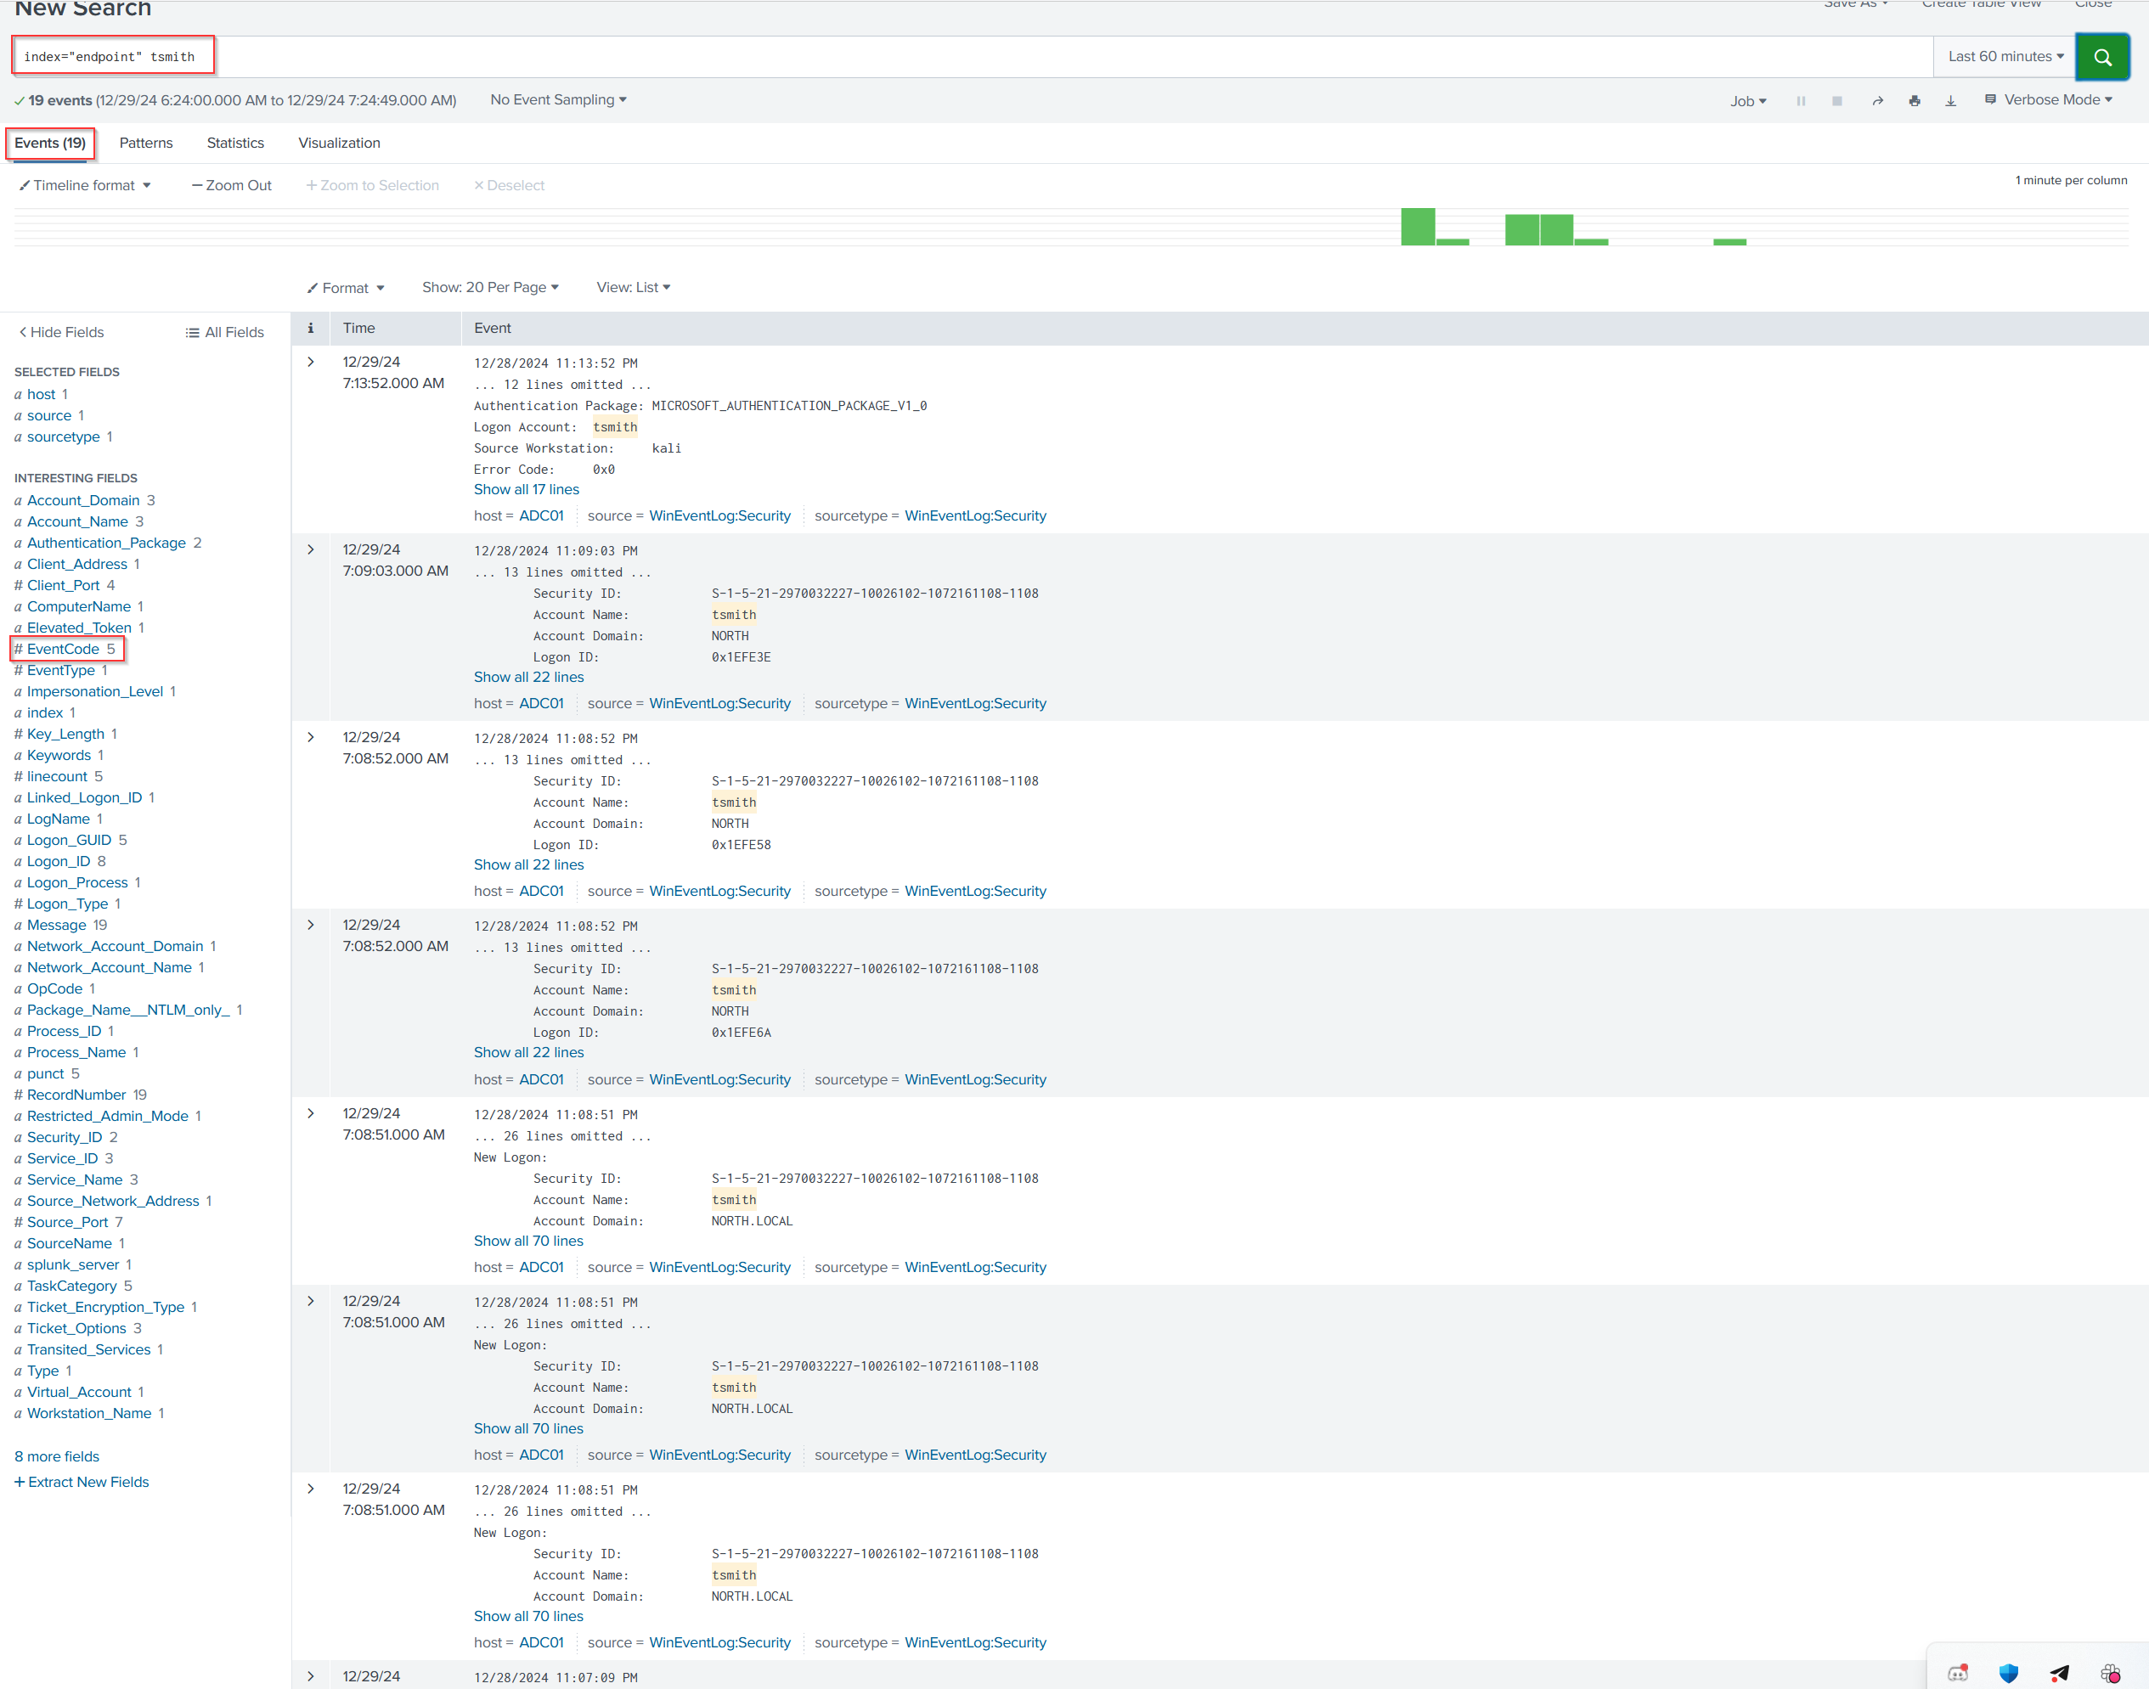The height and width of the screenshot is (1689, 2149).
Task: Click host ADC01 value in first event
Action: coord(541,515)
